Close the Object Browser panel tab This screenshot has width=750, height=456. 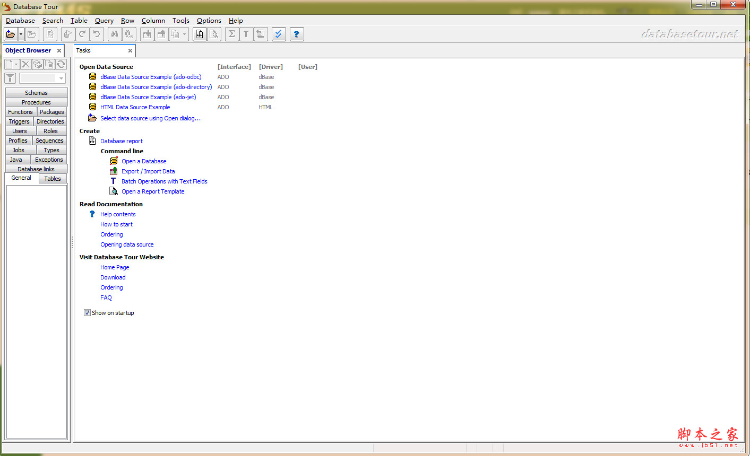(x=59, y=50)
